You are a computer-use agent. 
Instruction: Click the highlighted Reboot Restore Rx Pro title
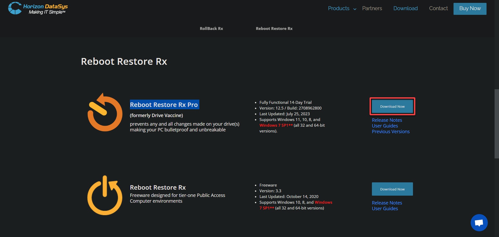(x=164, y=105)
